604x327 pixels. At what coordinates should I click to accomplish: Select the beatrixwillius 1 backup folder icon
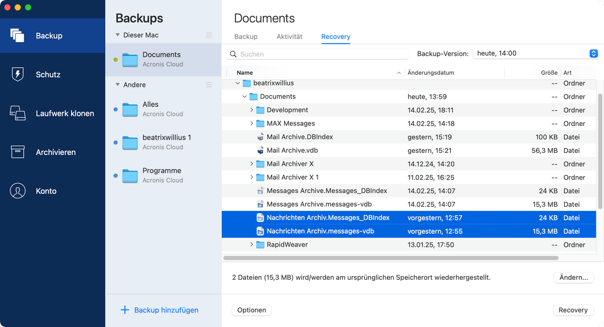pos(130,143)
